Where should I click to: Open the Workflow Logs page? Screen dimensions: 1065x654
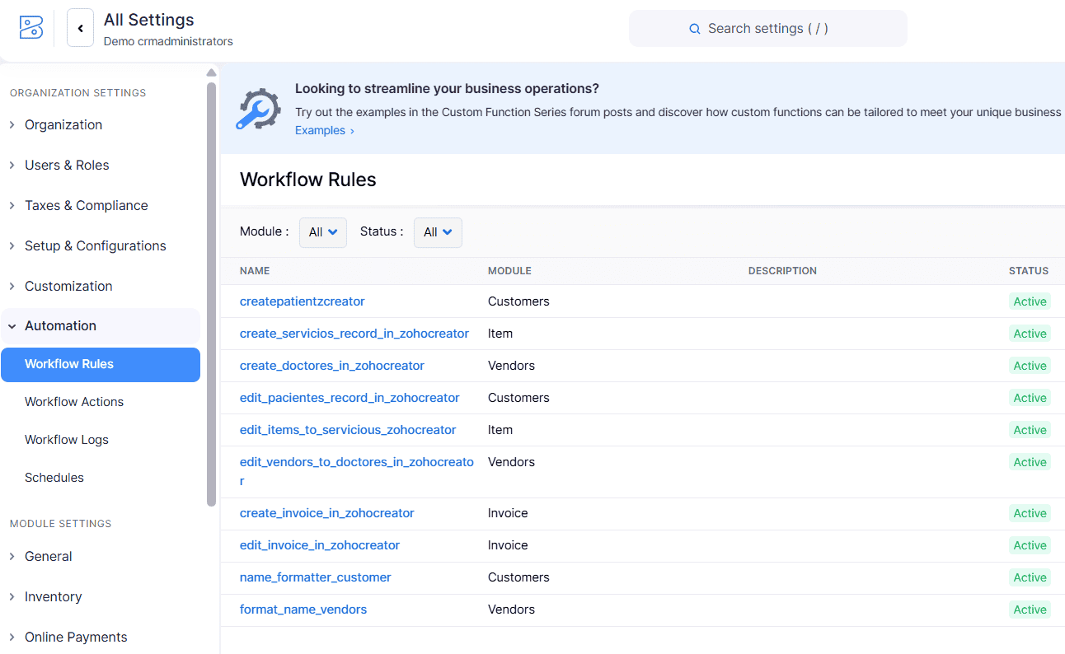coord(67,439)
